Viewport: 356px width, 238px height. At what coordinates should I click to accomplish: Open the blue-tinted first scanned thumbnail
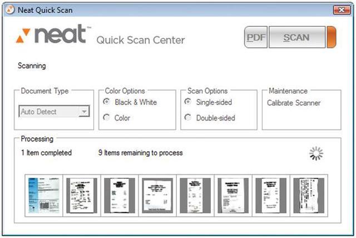pyautogui.click(x=44, y=196)
